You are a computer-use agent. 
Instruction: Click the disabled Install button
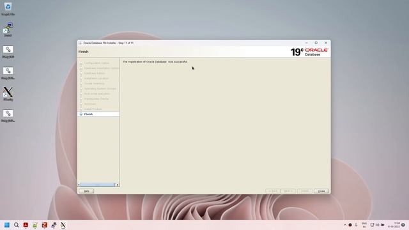[x=305, y=191]
